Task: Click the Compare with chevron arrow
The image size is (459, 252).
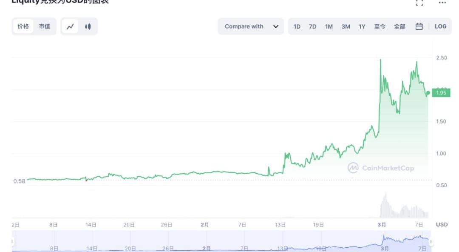Action: 276,26
